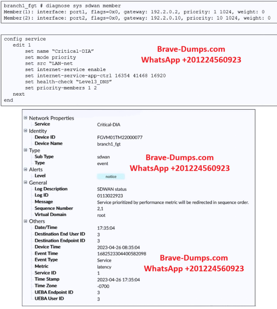Select the Time Zone -0700 value
The height and width of the screenshot is (309, 277).
coord(103,286)
